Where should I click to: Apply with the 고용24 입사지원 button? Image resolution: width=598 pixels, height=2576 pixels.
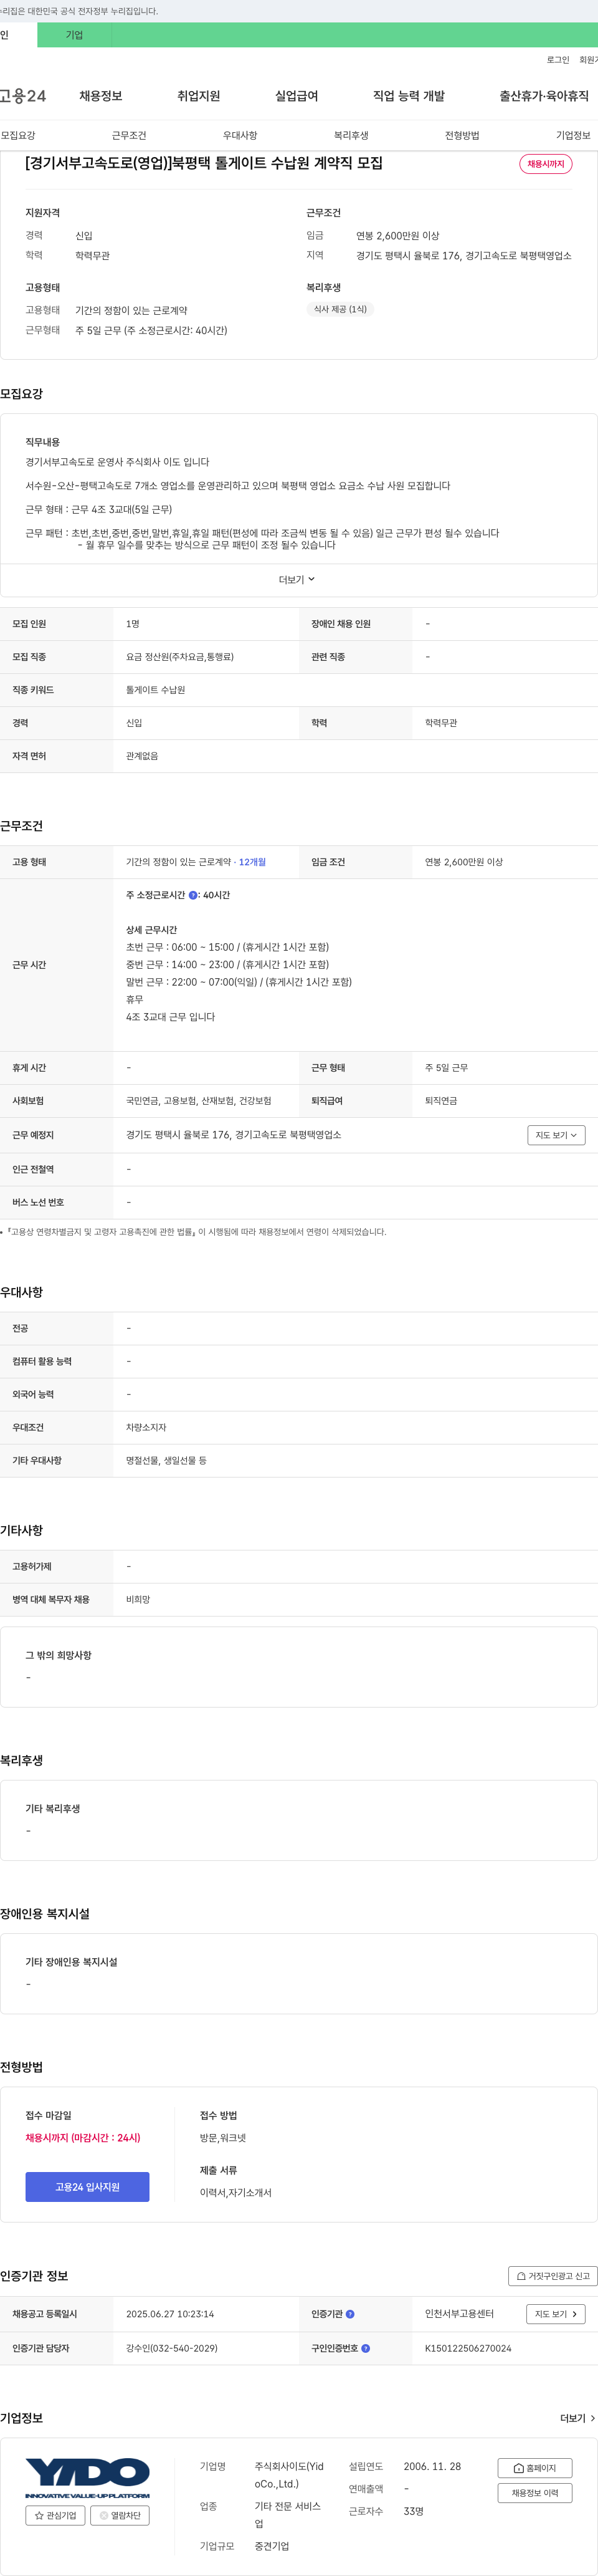coord(87,2187)
